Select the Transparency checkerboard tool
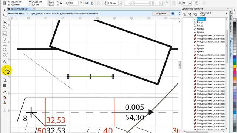Screen dimensions: 237x133 pyautogui.click(x=4, y=85)
